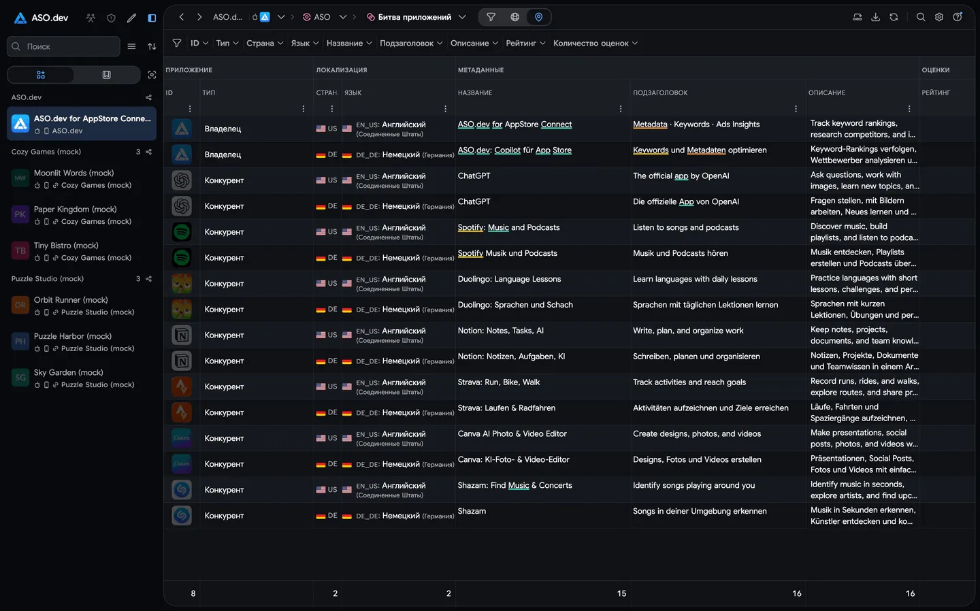Click the funnel icon at start of filter bar
Image resolution: width=980 pixels, height=611 pixels.
click(x=177, y=43)
